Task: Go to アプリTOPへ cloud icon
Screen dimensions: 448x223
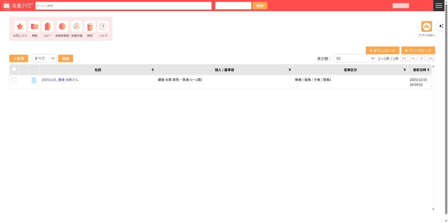Action: point(426,27)
